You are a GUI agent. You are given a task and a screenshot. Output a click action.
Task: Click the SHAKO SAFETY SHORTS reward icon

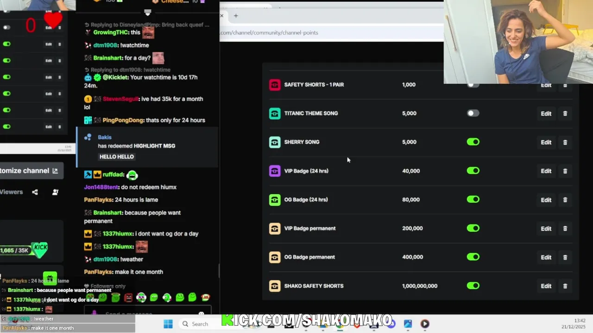pyautogui.click(x=275, y=286)
